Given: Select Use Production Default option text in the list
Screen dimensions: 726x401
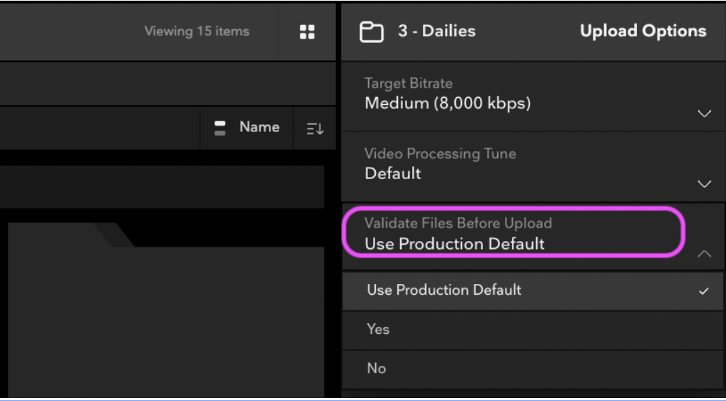Looking at the screenshot, I should [444, 290].
